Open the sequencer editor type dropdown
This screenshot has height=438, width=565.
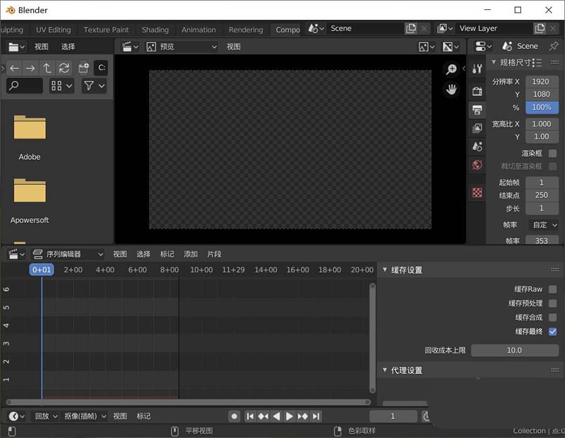(68, 254)
